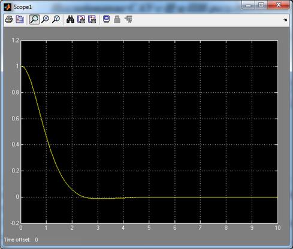Click the Time offset label
This screenshot has width=293, height=249.
click(x=17, y=239)
